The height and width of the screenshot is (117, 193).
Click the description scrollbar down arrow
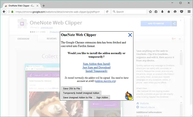(x=181, y=97)
